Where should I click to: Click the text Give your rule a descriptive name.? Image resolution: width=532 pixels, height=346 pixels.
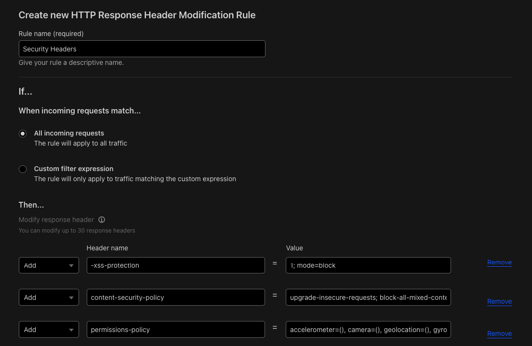(71, 62)
